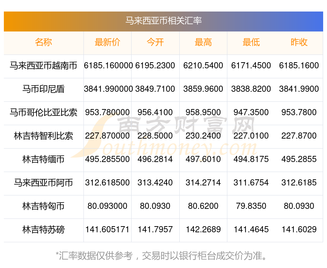Screen dimensions: 327x268
Task: Click the opening value 313.4240
Action: (x=155, y=183)
